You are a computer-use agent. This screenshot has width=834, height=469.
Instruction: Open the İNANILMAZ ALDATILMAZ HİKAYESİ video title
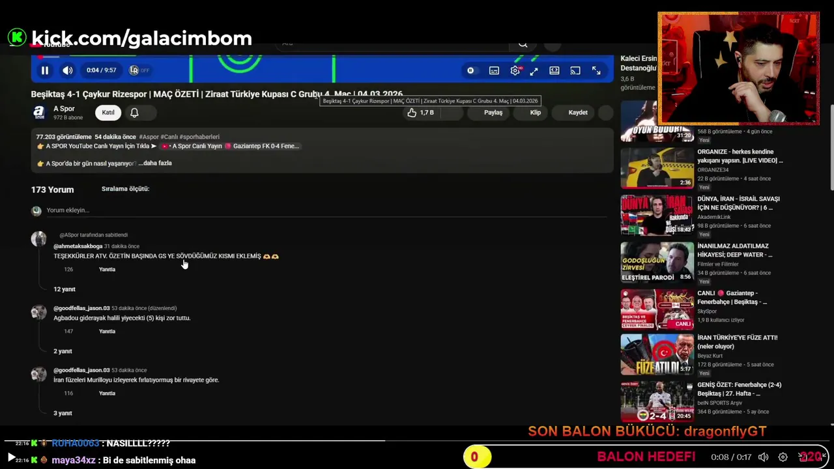pyautogui.click(x=734, y=251)
